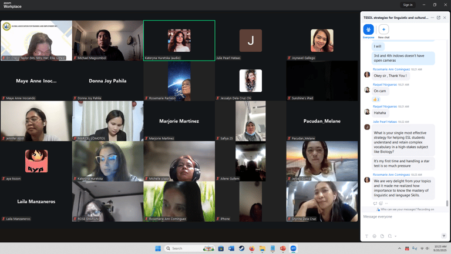Select Safiya 25 video tile

(x=251, y=121)
